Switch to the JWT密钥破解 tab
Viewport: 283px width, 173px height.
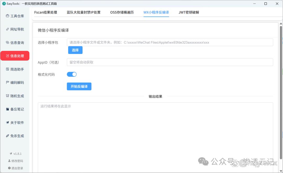189,12
